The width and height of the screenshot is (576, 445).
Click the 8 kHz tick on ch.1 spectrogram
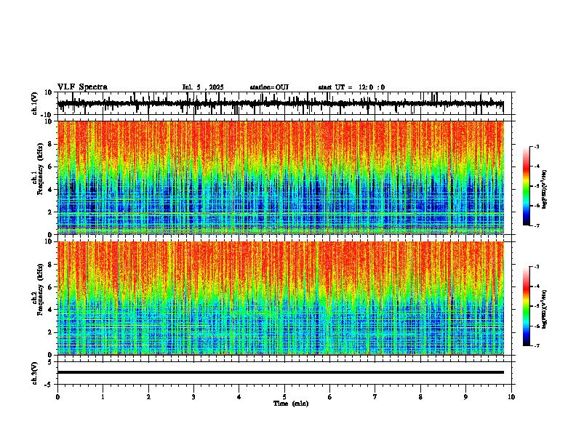click(x=51, y=144)
